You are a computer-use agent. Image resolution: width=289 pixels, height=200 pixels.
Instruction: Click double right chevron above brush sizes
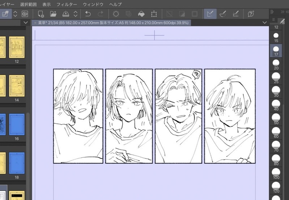click(x=282, y=12)
